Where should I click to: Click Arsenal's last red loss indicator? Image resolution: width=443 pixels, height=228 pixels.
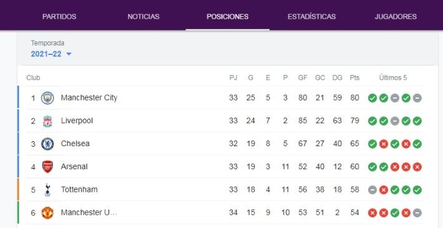point(417,167)
